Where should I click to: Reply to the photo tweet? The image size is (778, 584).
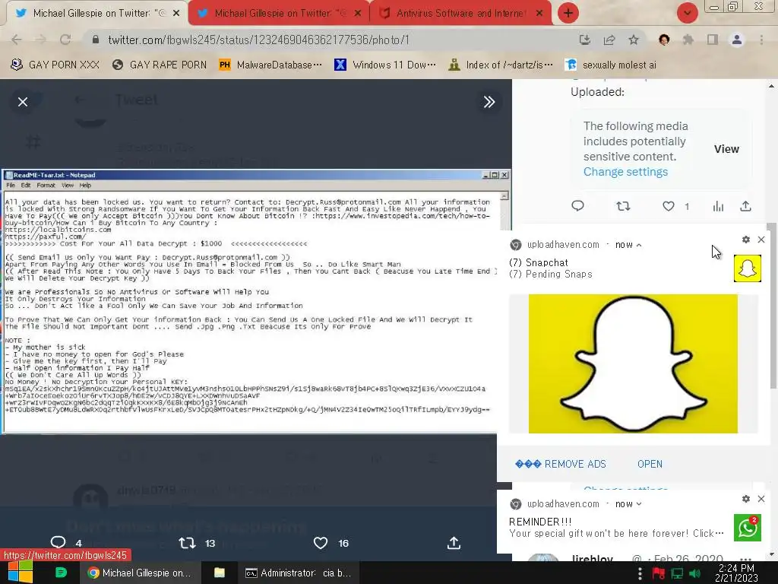(58, 543)
